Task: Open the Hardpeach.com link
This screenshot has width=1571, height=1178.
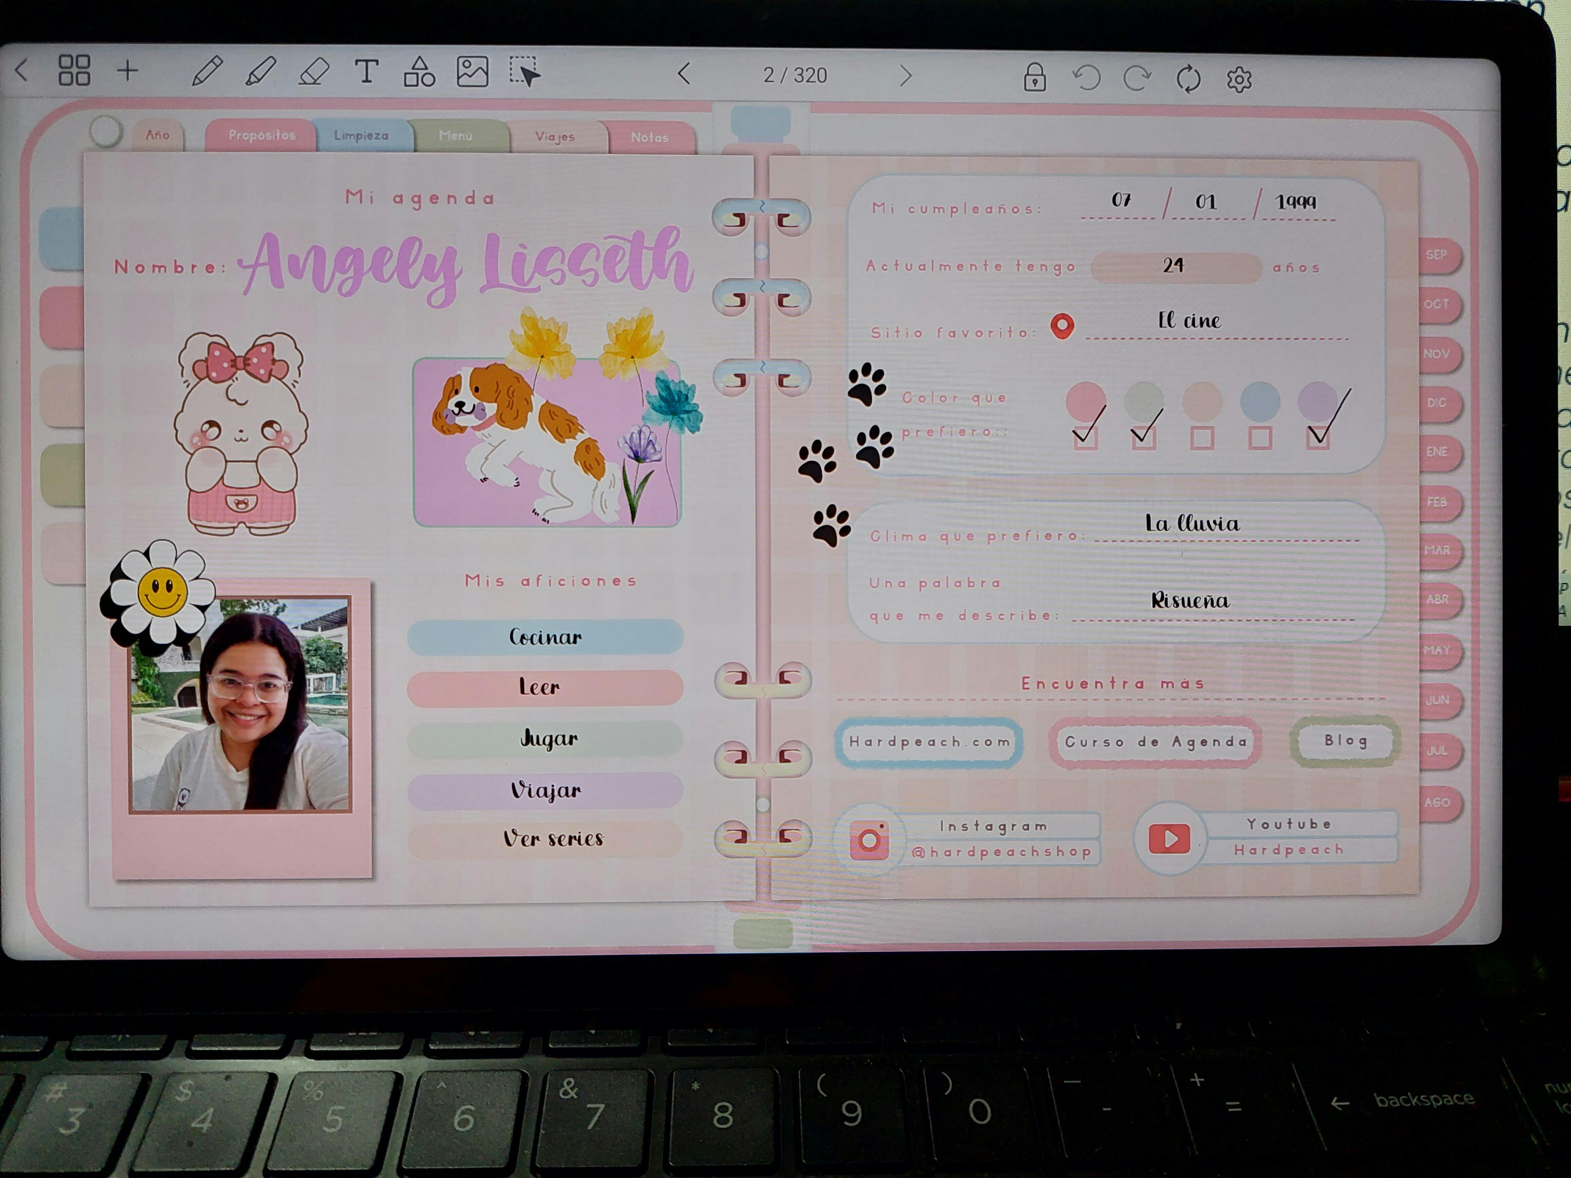Action: pos(929,742)
